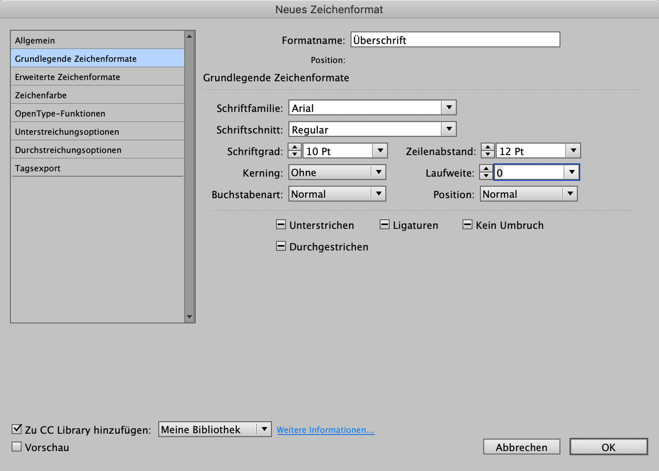Open the Kerning dropdown set to Ohne
The width and height of the screenshot is (659, 471).
click(x=378, y=172)
